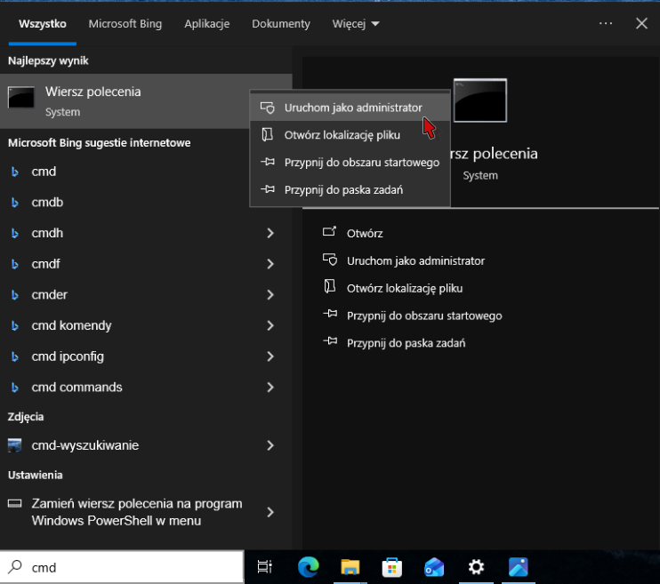Screen dimensions: 660x584
Task: Open Task View from the taskbar
Action: (x=265, y=567)
